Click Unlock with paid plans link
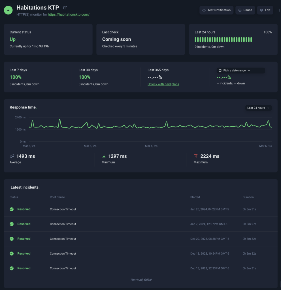Viewport: 281px width, 290px height. 163,84
